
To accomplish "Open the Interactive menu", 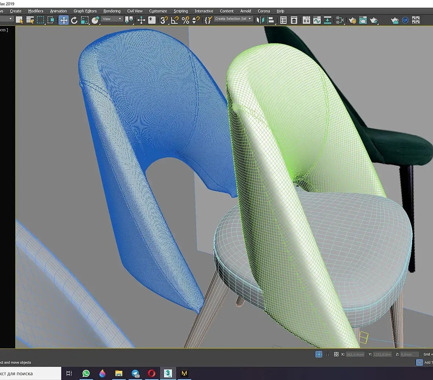I will click(204, 11).
